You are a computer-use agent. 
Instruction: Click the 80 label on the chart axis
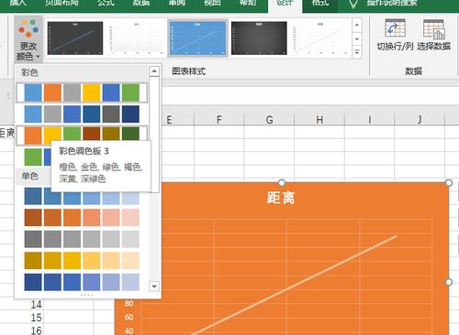tap(129, 303)
